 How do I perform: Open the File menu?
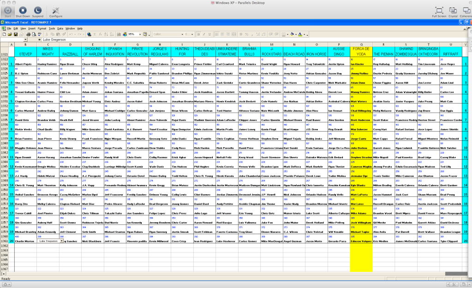[x=9, y=29]
